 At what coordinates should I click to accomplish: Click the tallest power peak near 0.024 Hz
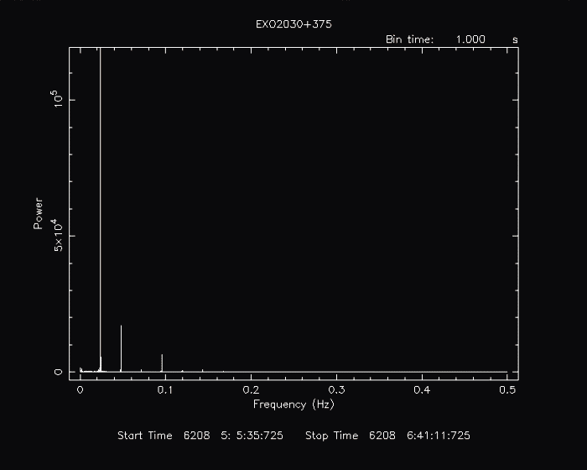(x=101, y=210)
